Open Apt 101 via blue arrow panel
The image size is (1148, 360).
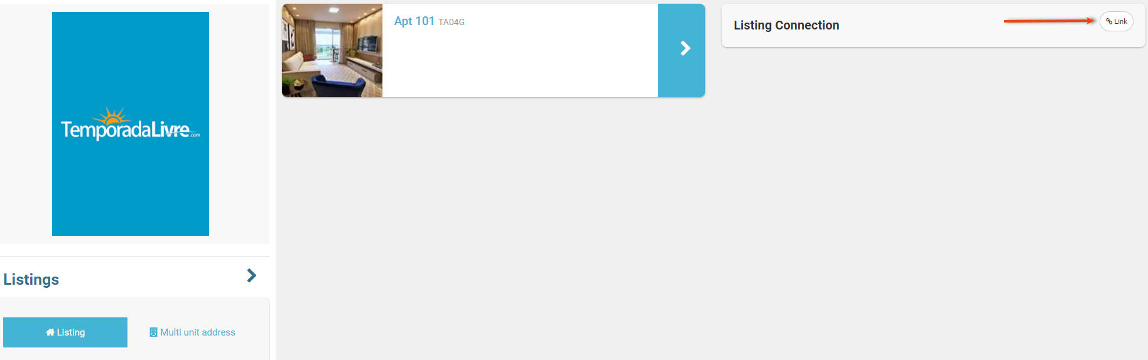(x=681, y=50)
